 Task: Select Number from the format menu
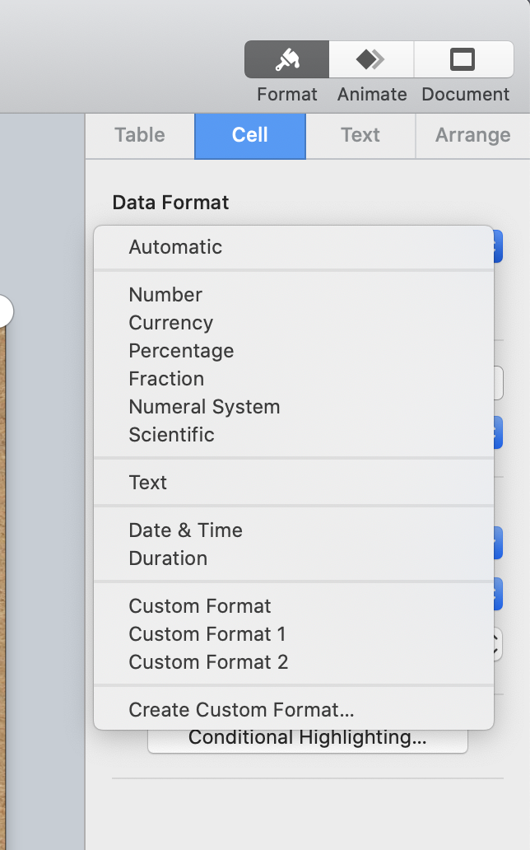pyautogui.click(x=165, y=295)
